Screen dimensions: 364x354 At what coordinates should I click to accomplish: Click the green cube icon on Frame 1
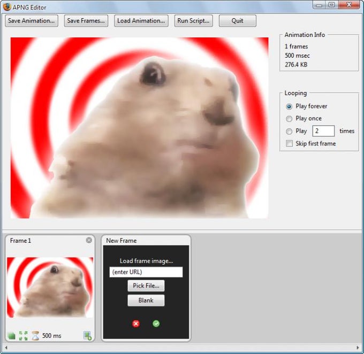12,336
